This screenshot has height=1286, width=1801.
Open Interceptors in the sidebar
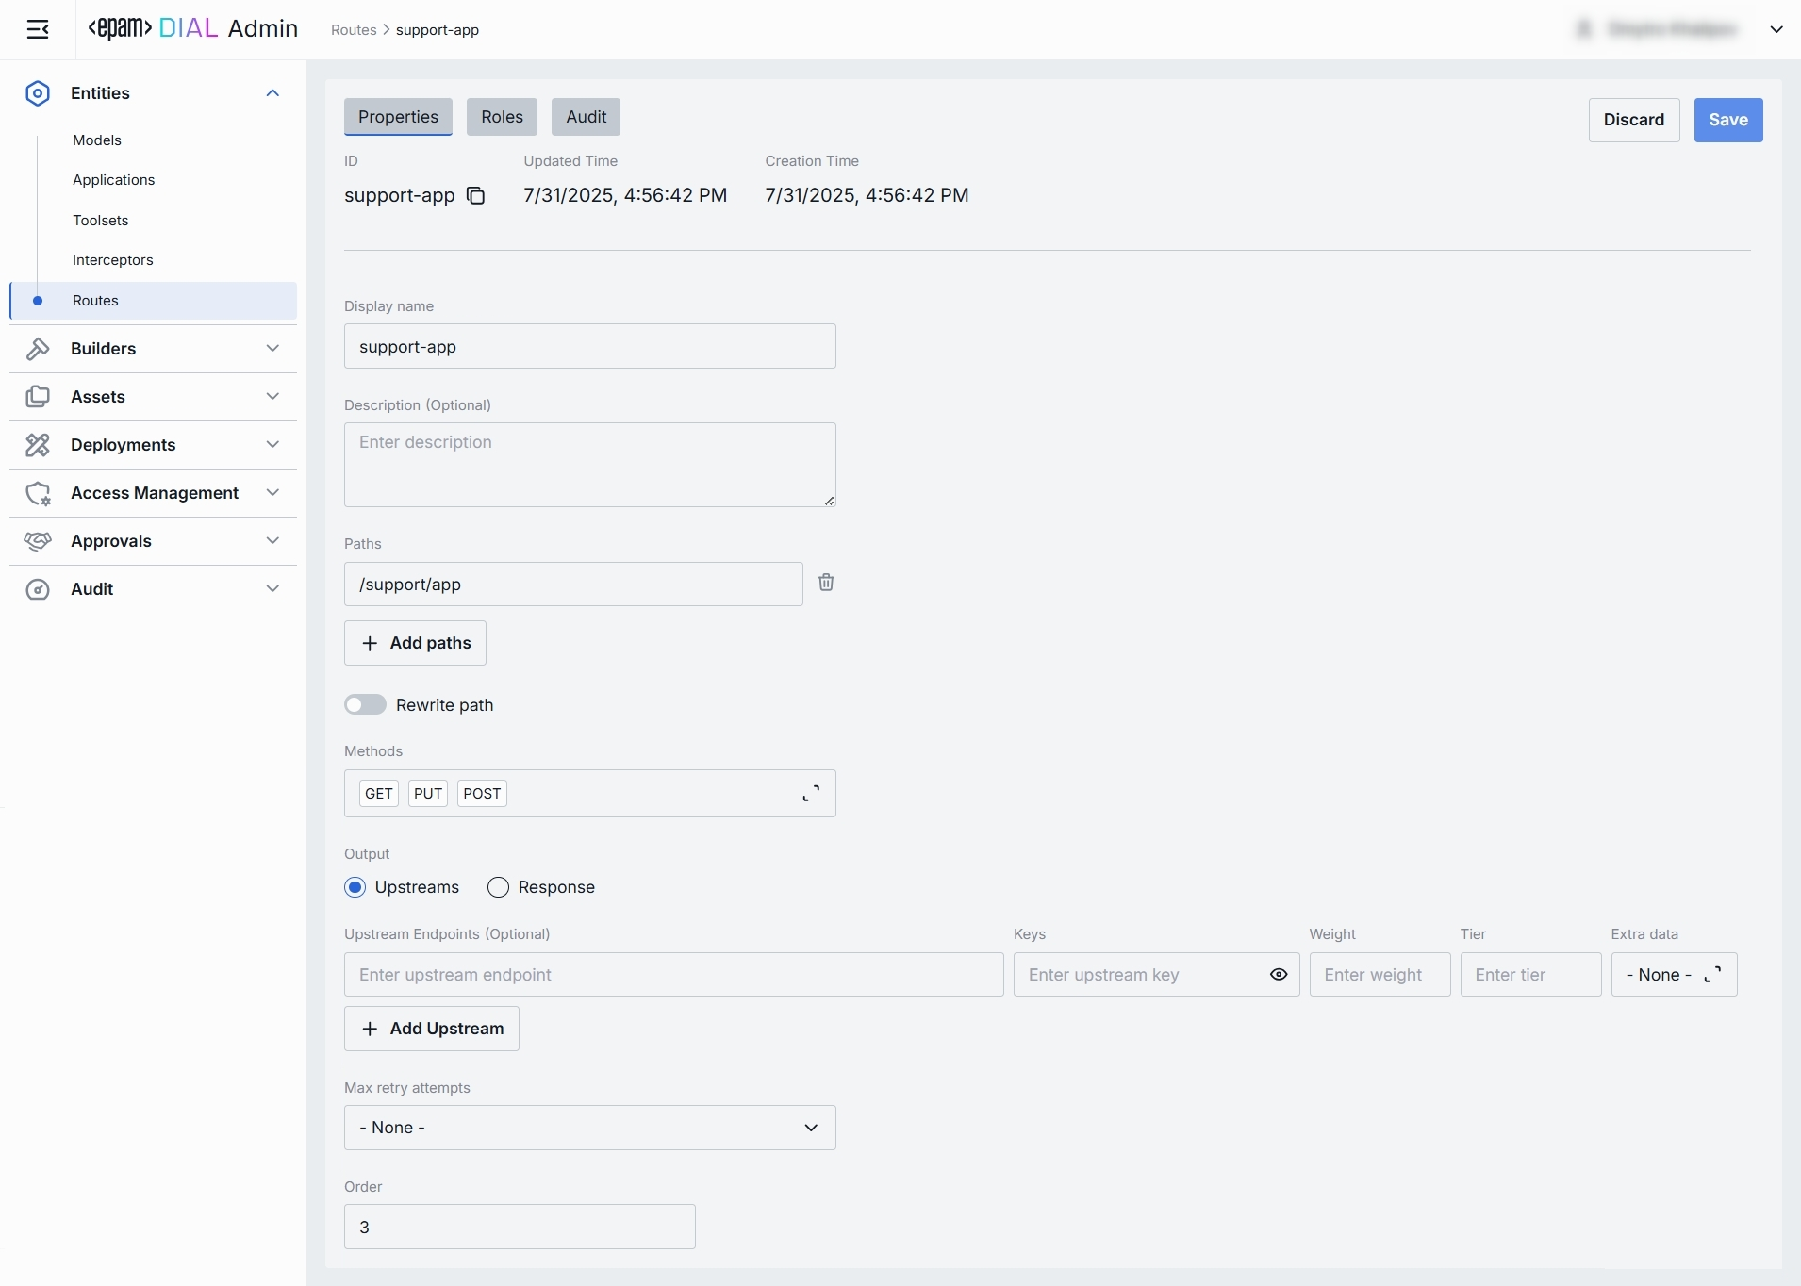pos(113,260)
